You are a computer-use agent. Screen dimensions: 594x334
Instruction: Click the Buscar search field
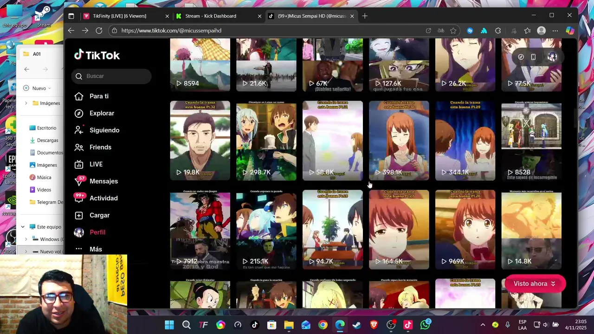(x=111, y=76)
